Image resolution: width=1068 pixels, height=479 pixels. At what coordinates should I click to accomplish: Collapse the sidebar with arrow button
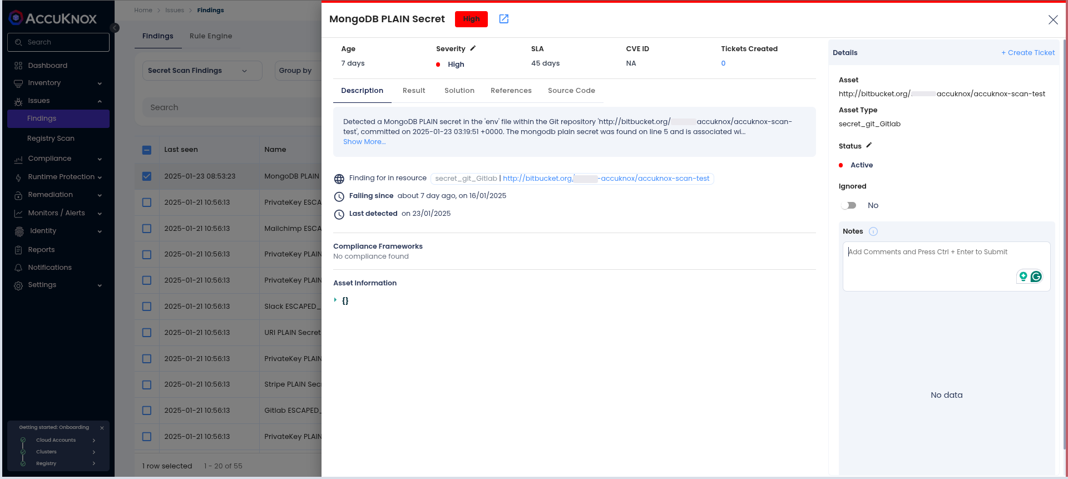pyautogui.click(x=115, y=28)
